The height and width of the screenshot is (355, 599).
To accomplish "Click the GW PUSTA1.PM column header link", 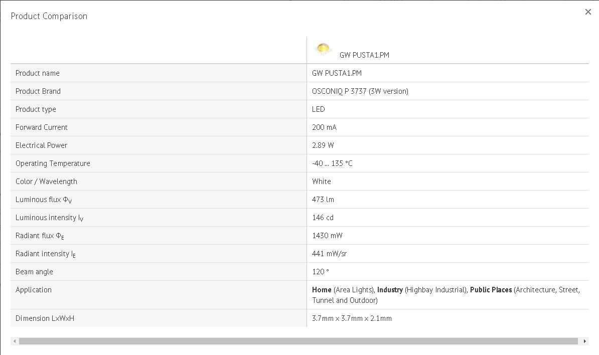I will (x=364, y=55).
